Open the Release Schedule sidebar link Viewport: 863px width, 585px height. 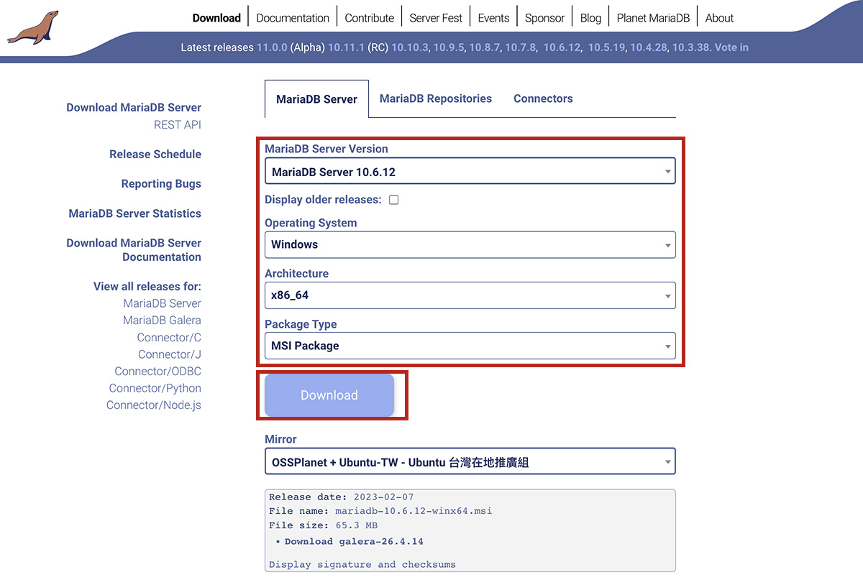pos(155,154)
